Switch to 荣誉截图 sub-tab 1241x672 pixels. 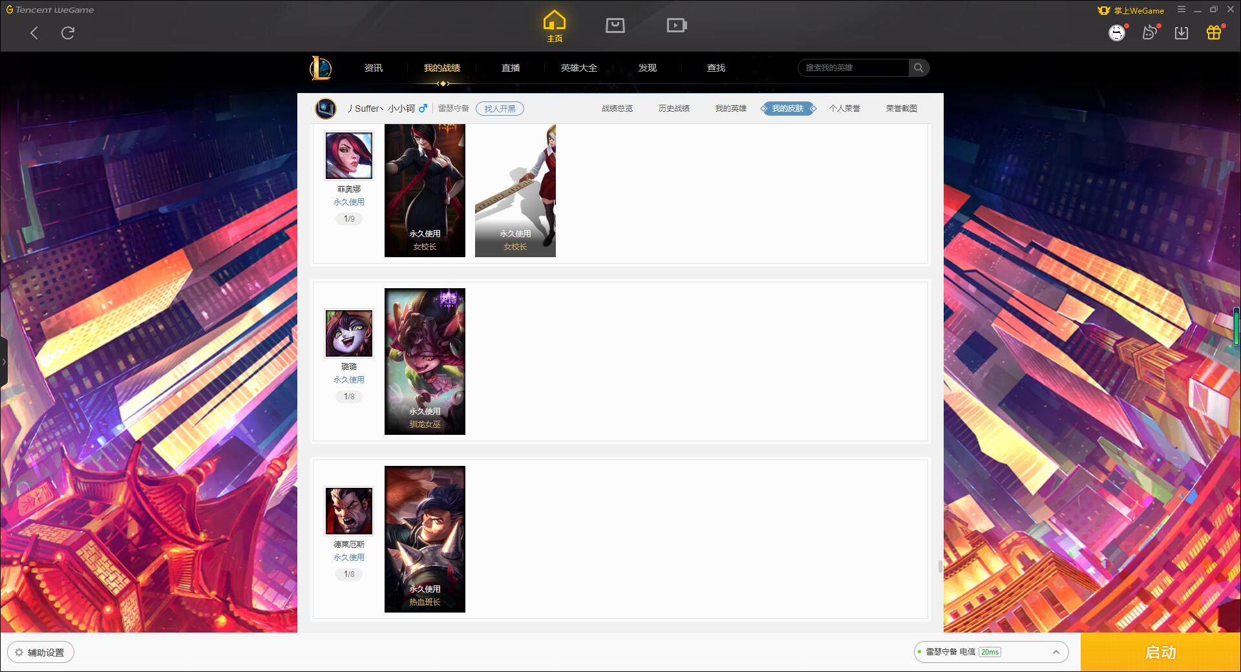tap(902, 109)
